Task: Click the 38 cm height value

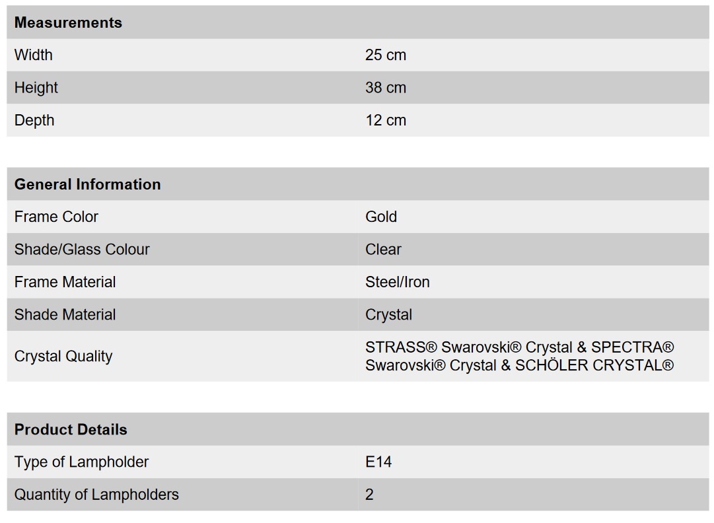Action: pos(385,87)
